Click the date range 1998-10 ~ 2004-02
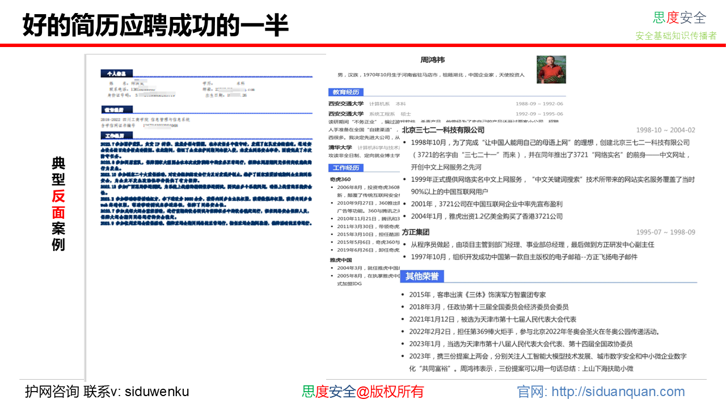Screen dimensions: 726x408 click(x=665, y=130)
